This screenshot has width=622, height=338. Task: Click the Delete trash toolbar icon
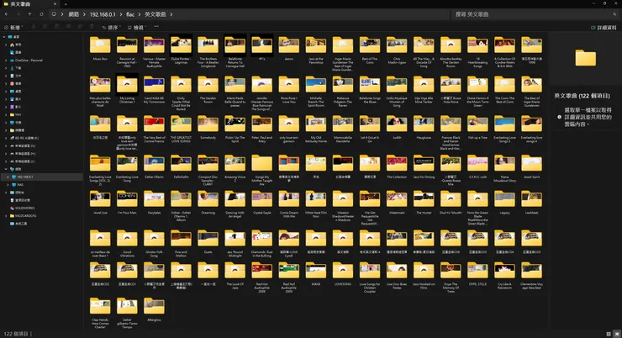92,27
